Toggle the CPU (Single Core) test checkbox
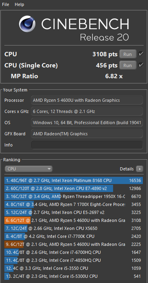 pyautogui.click(x=141, y=65)
